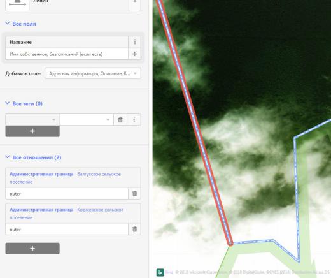Add multilingual name with plus icon
The width and height of the screenshot is (331, 278).
[134, 54]
